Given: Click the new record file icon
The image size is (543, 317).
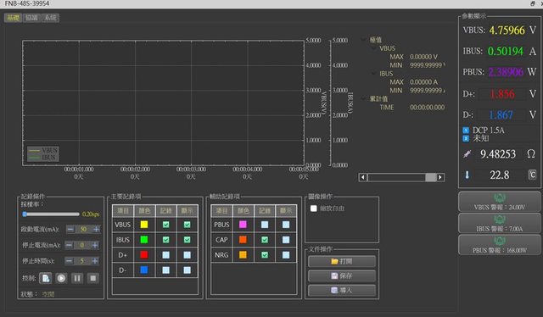Looking at the screenshot, I should coord(45,278).
